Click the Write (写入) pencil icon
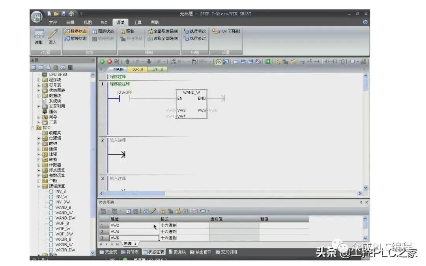 tap(53, 37)
